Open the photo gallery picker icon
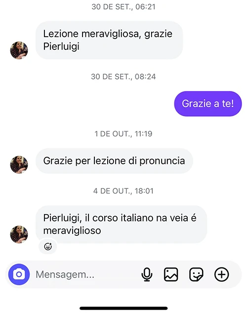The image size is (247, 315). click(x=171, y=274)
